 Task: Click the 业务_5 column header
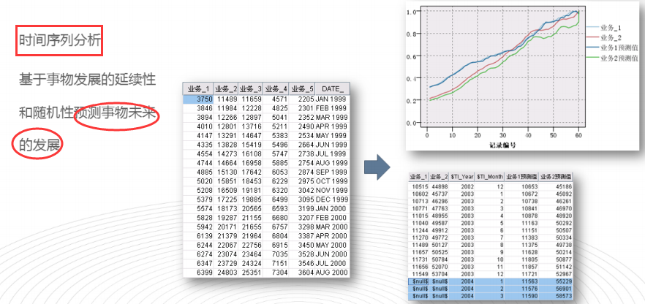pyautogui.click(x=301, y=89)
